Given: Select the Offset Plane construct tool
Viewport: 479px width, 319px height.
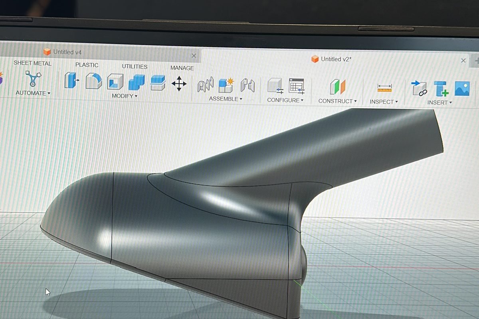Looking at the screenshot, I should click(x=337, y=87).
